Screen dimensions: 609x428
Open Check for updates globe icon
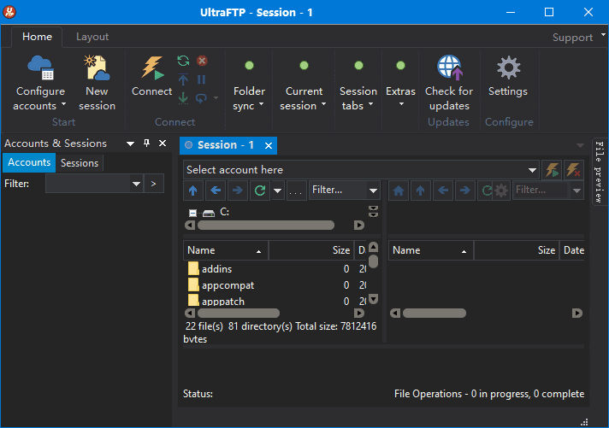[x=449, y=67]
